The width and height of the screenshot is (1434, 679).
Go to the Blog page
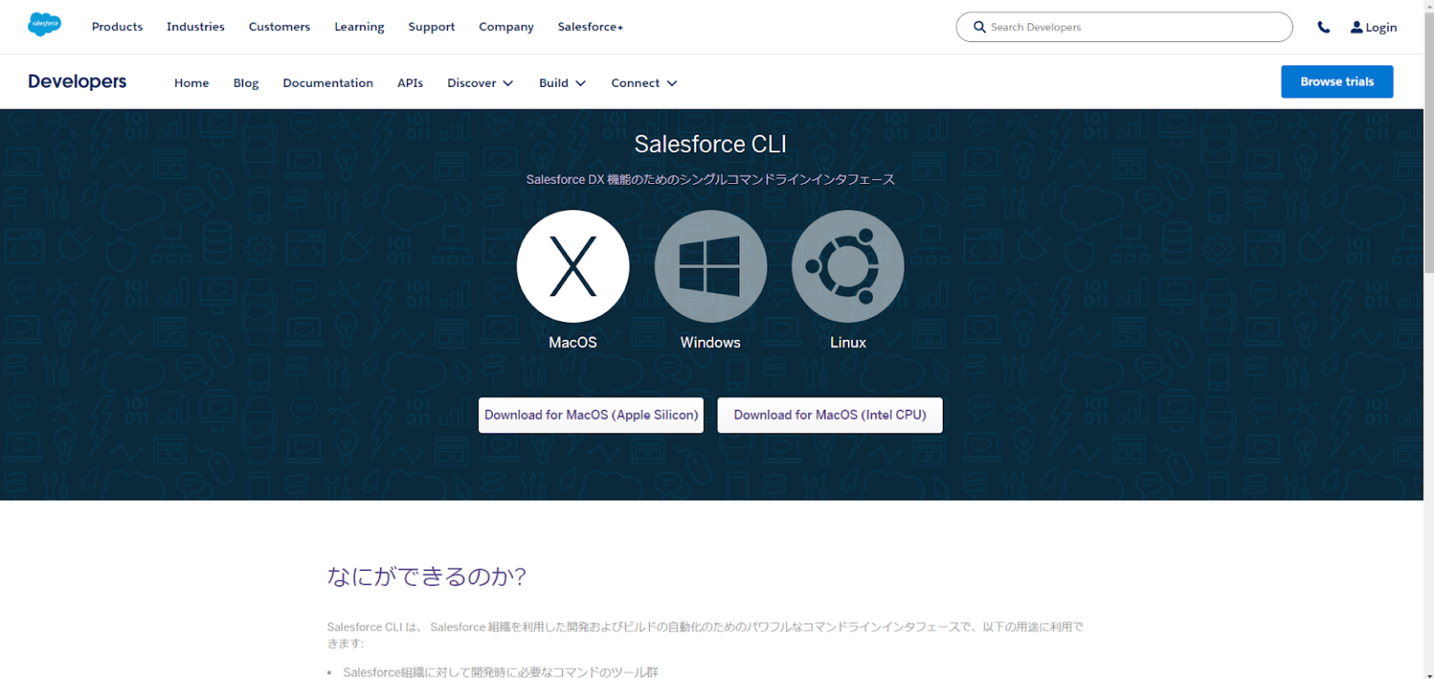(246, 82)
